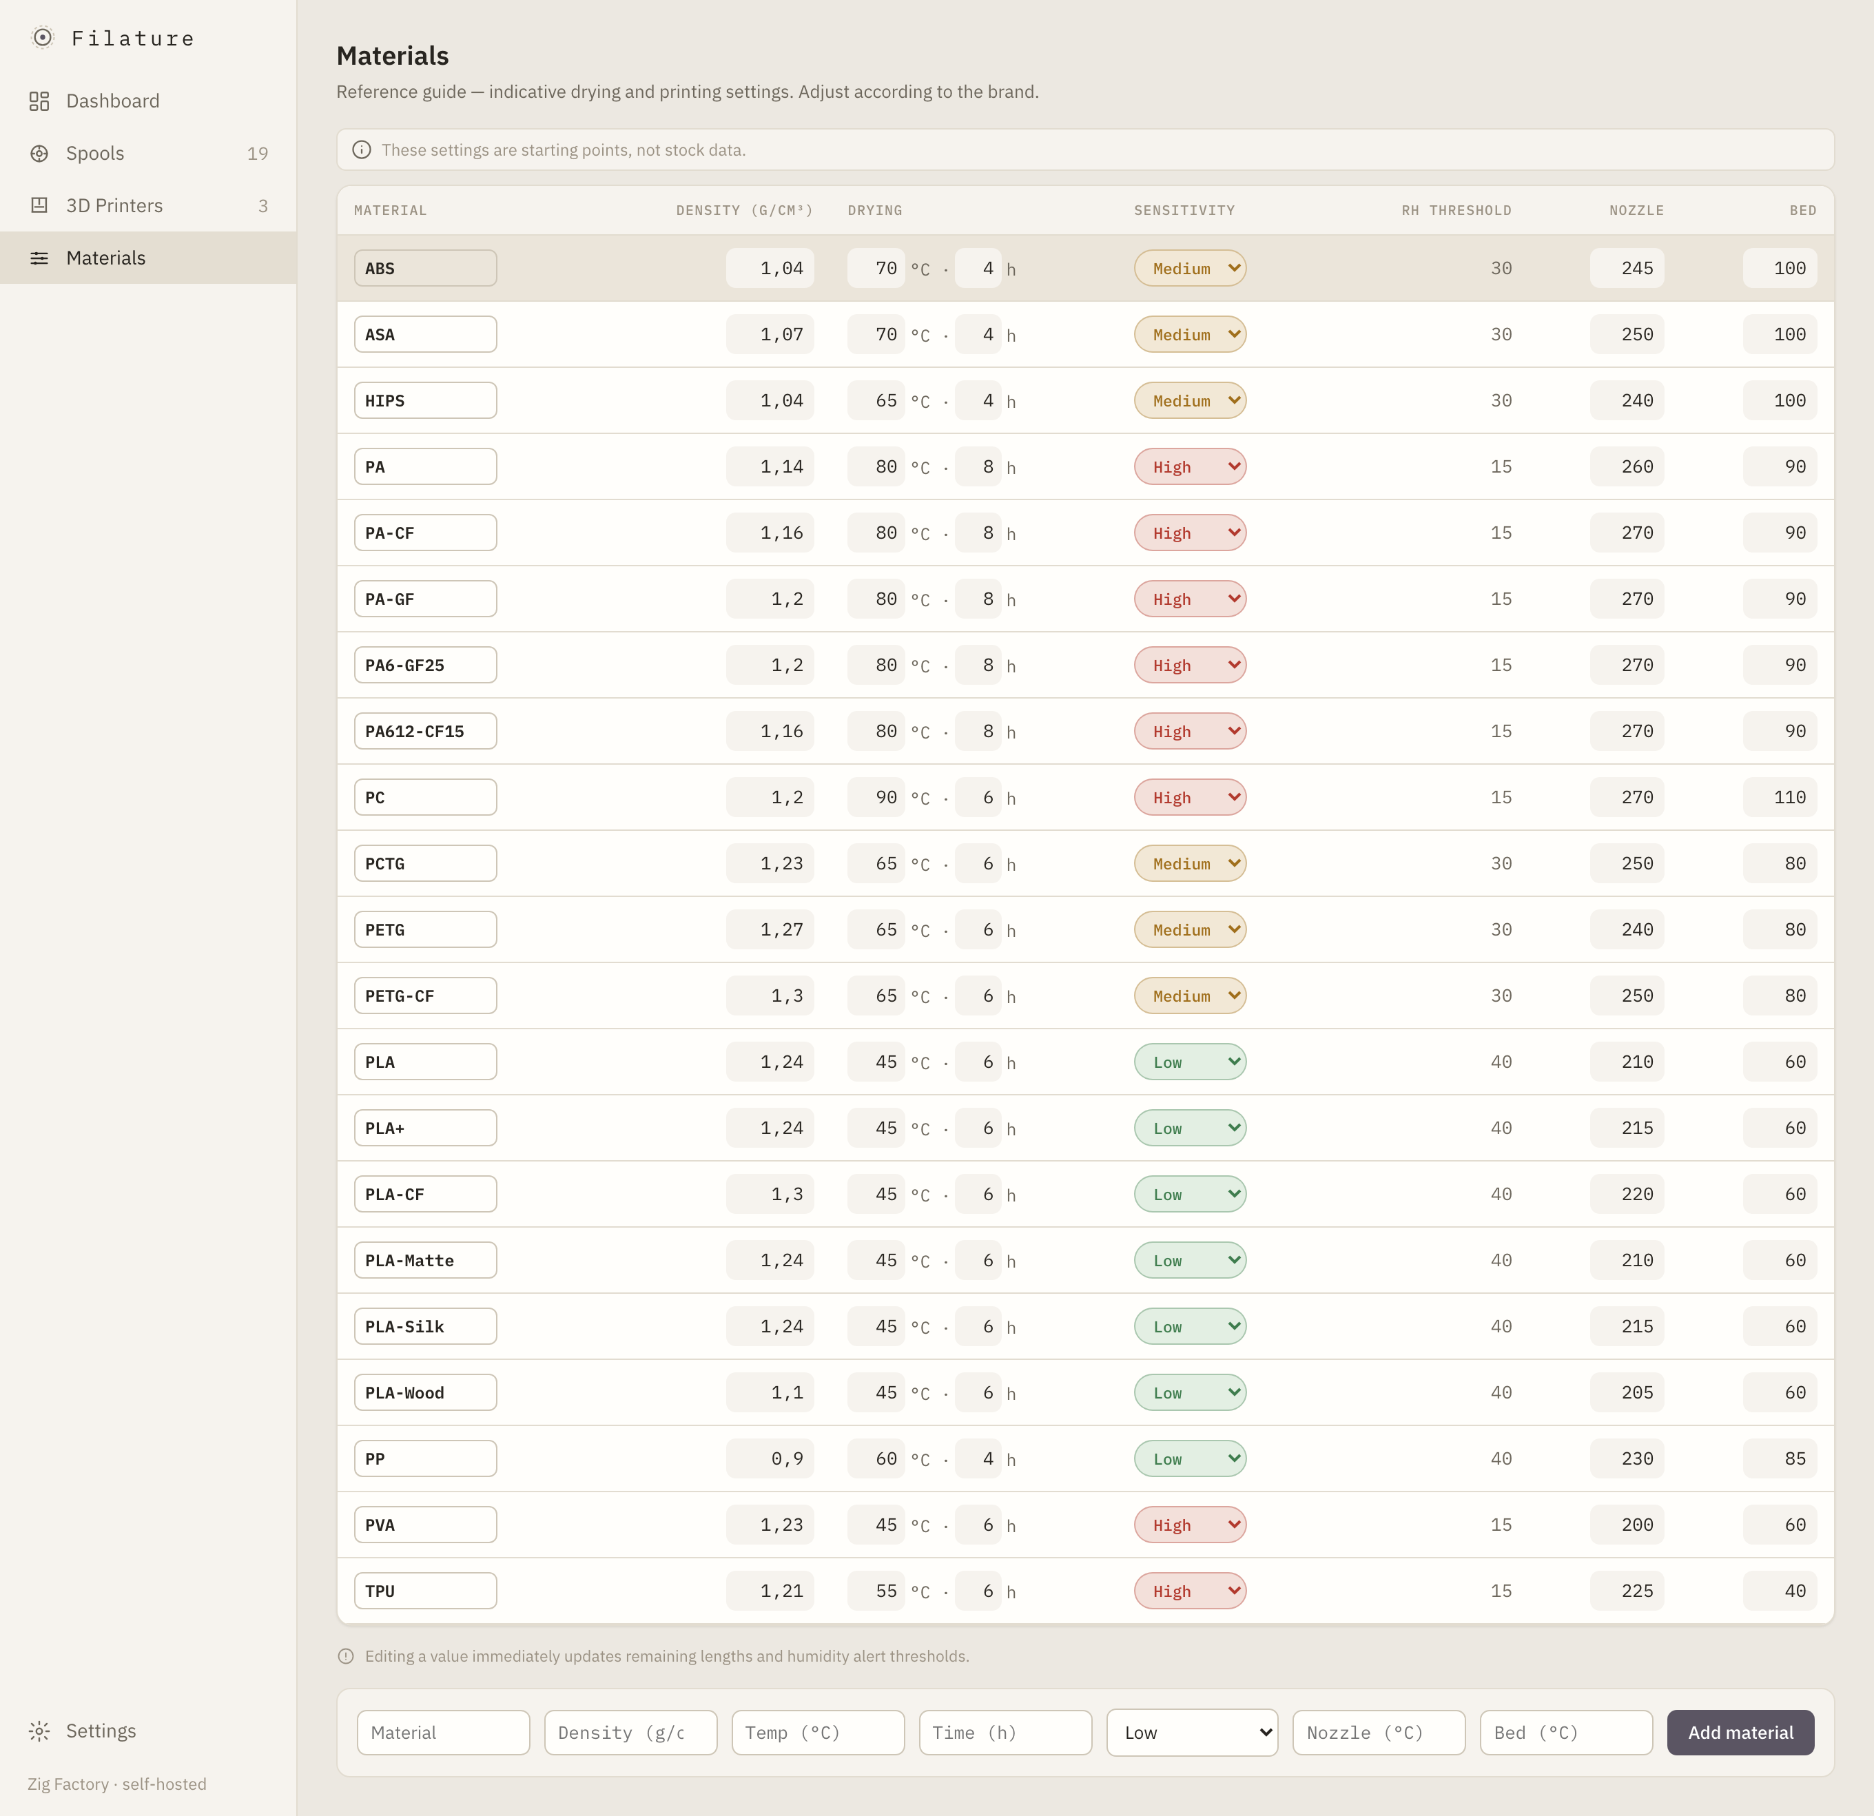This screenshot has width=1874, height=1816.
Task: Edit TPU bed temperature 40
Action: tap(1780, 1591)
